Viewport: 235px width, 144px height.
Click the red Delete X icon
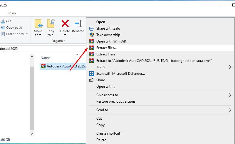coord(65,23)
